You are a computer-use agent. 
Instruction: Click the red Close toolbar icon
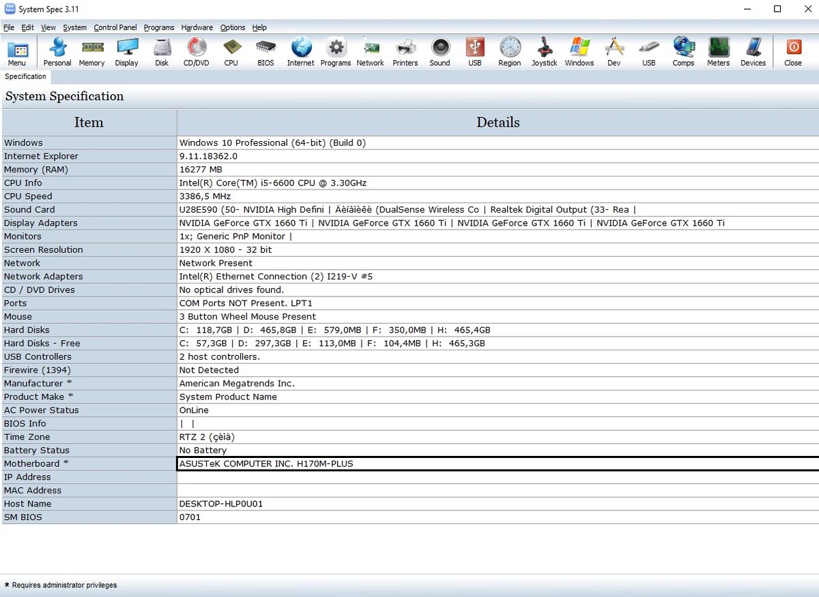tap(793, 52)
